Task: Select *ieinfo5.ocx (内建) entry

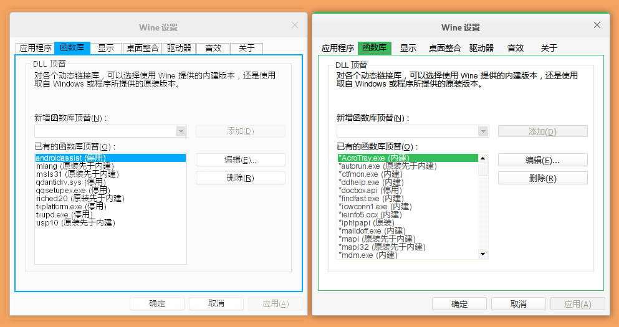Action: [x=408, y=215]
